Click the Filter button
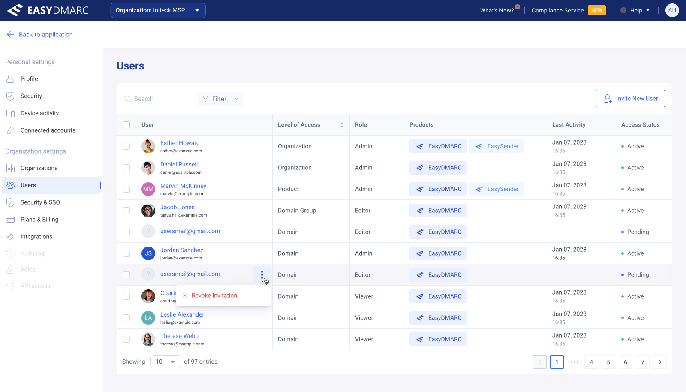The image size is (686, 392). click(x=214, y=99)
